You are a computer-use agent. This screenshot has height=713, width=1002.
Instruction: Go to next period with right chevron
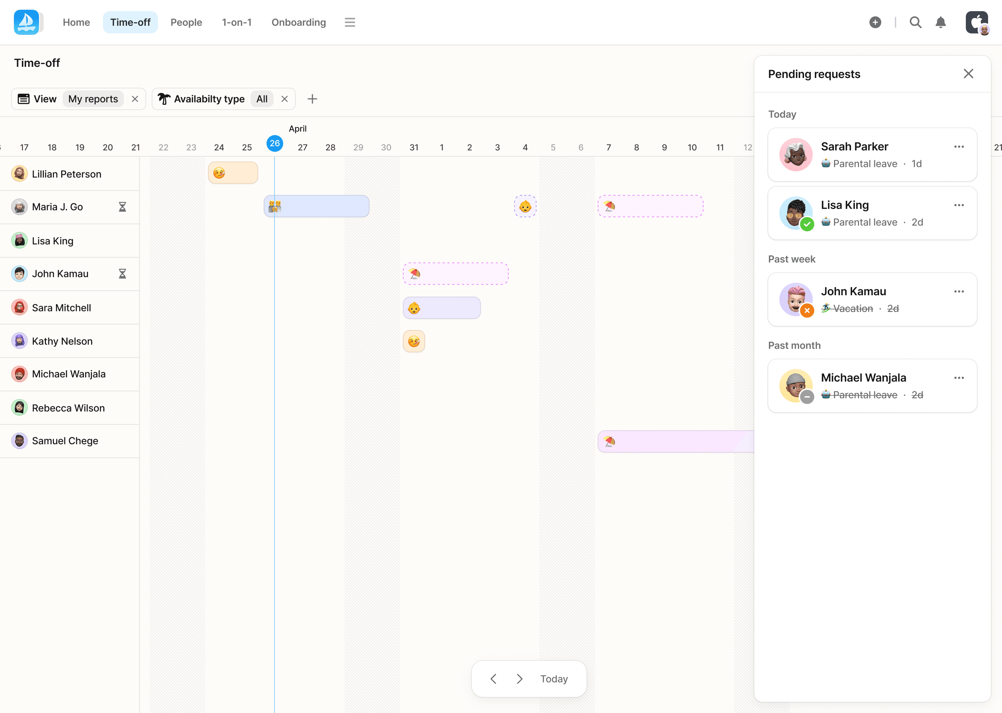[519, 679]
